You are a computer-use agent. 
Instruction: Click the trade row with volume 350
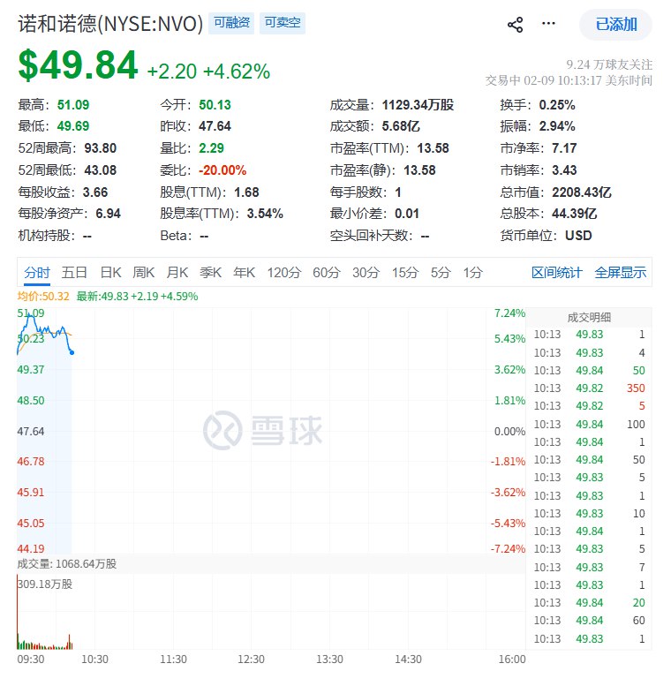tap(589, 388)
